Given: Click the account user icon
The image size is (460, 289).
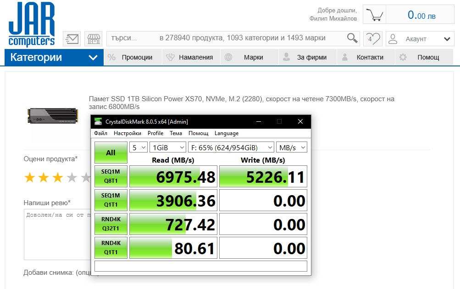Looking at the screenshot, I should (x=393, y=38).
